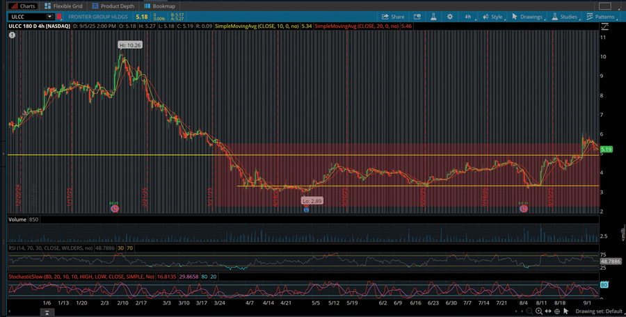The width and height of the screenshot is (626, 317).
Task: Click the ULCC symbol input field
Action: point(25,16)
